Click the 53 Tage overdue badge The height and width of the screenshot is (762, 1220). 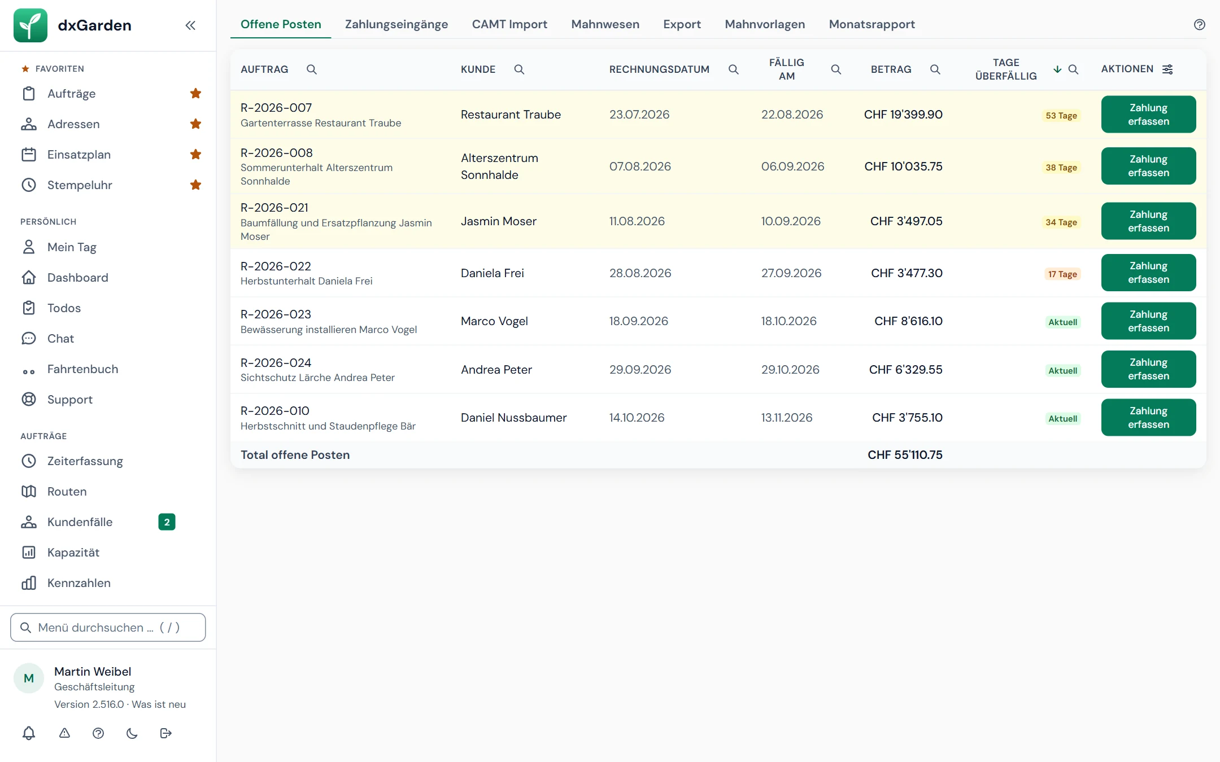[x=1061, y=115]
